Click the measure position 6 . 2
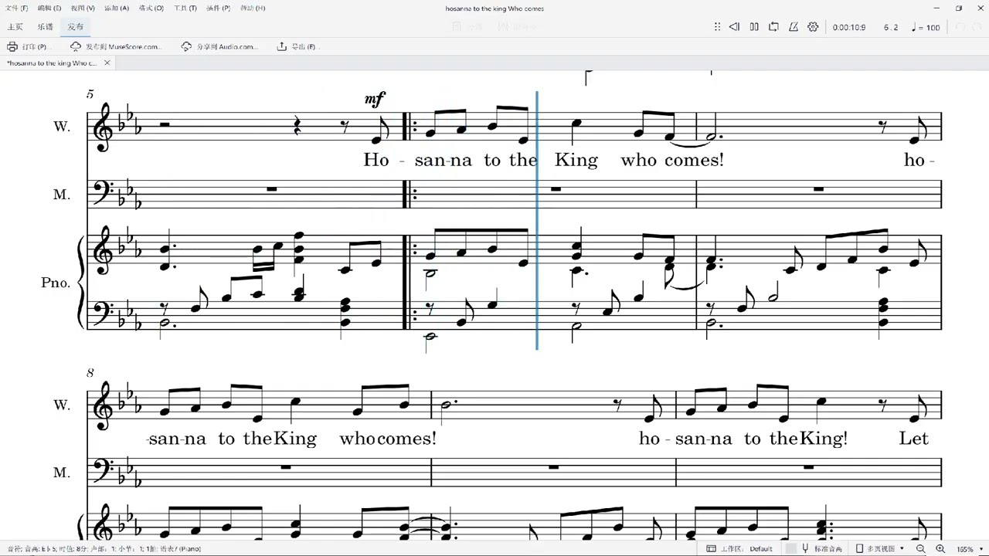This screenshot has width=989, height=556. 891,28
